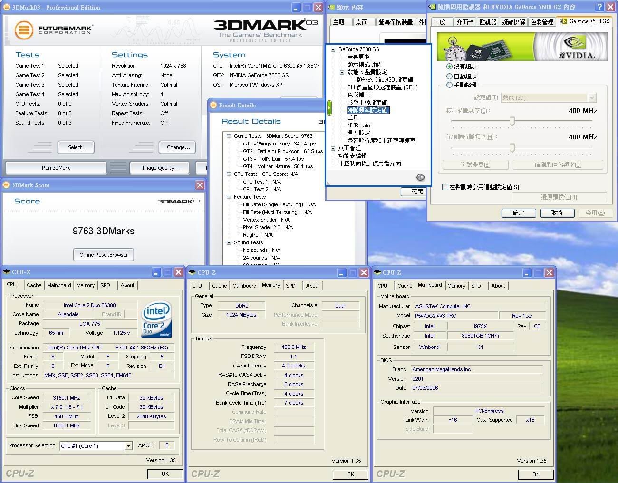The height and width of the screenshot is (483, 618).
Task: Open the SPD tab in the first CPU-Z window
Action: click(x=105, y=285)
